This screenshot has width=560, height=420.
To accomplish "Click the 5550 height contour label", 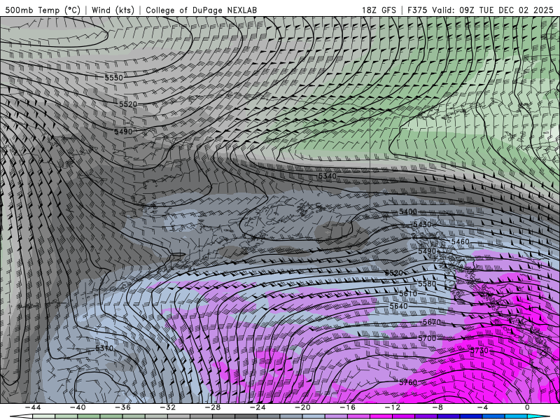I will (114, 78).
